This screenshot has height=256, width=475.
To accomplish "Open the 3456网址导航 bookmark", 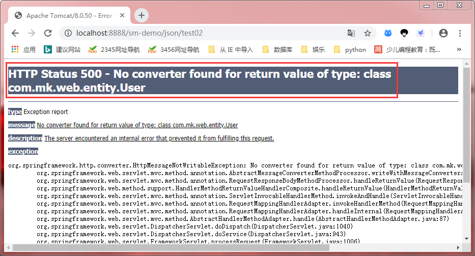I will click(174, 50).
